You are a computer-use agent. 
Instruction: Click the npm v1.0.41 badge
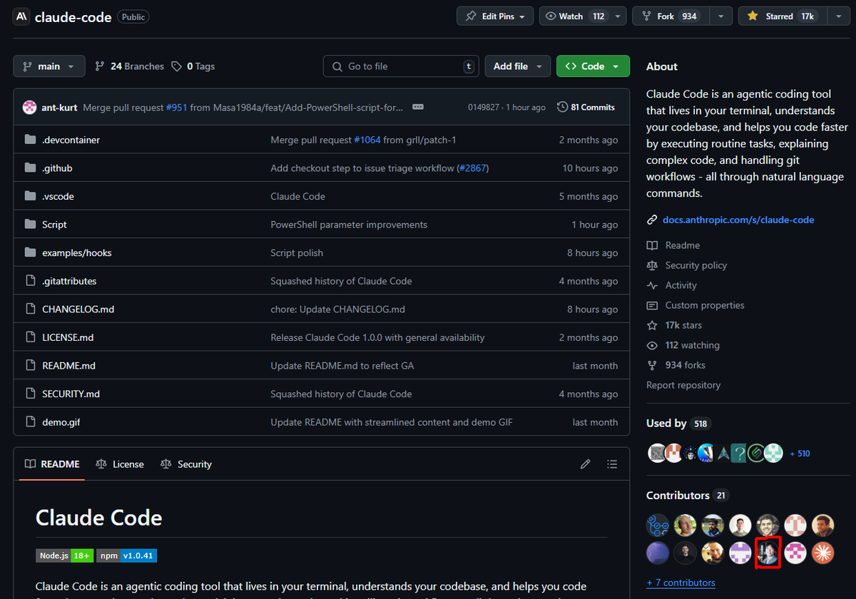[126, 556]
